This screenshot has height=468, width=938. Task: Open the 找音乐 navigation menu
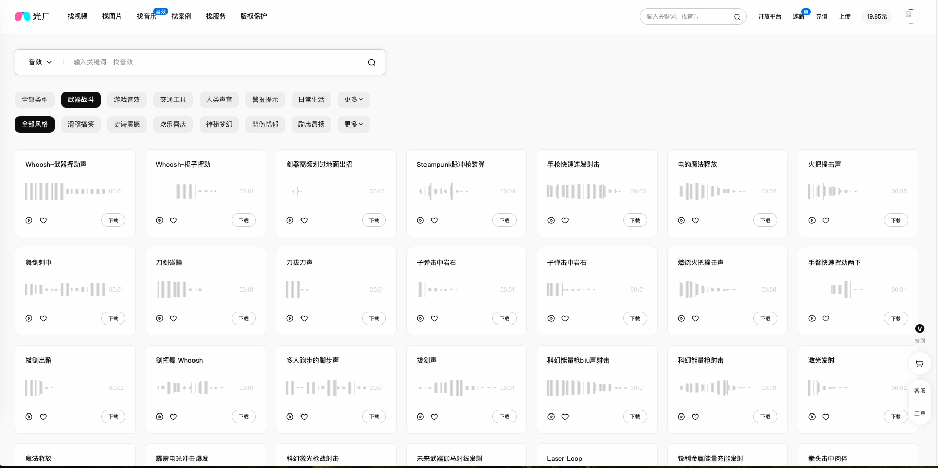[x=147, y=16]
